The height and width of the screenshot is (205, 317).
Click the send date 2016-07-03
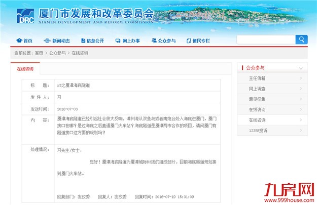67,109
